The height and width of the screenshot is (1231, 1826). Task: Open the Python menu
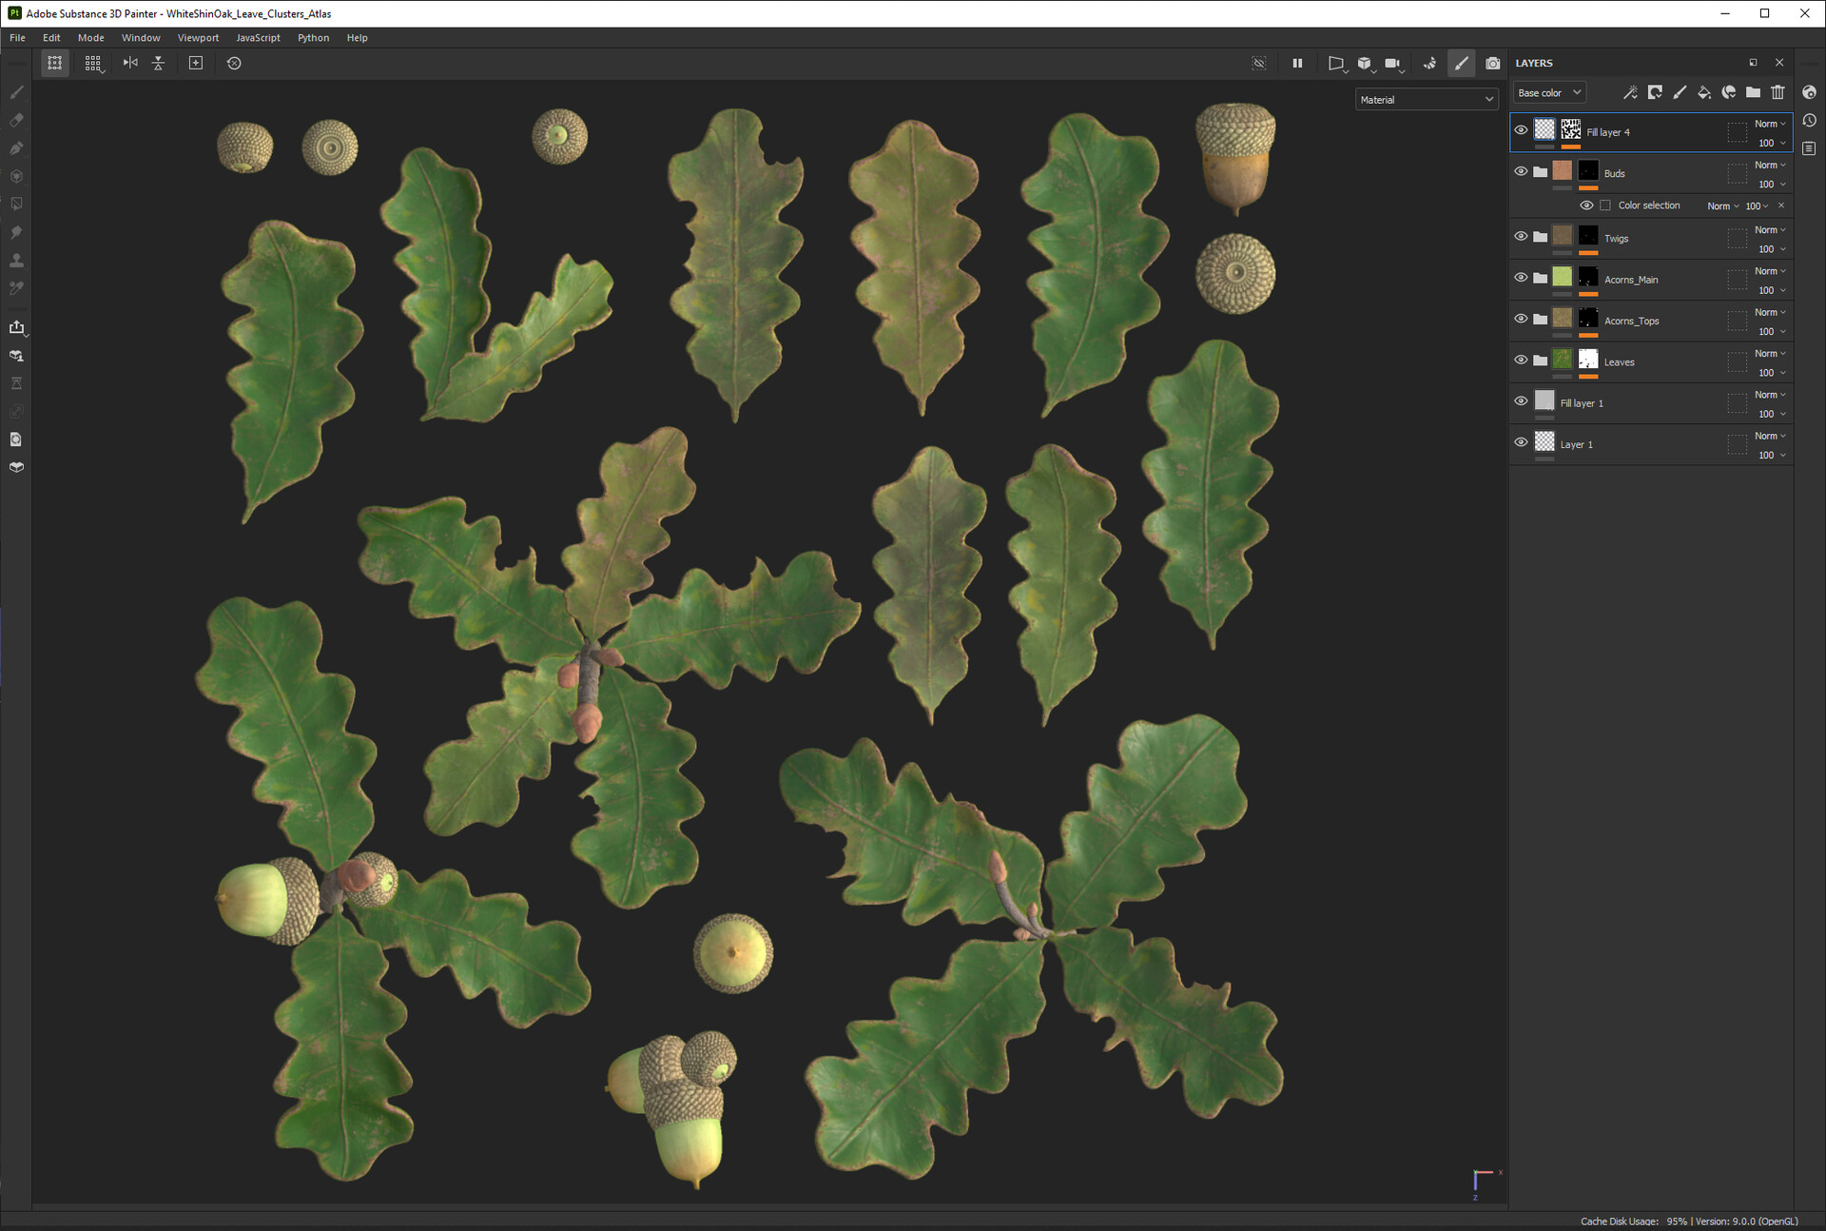click(x=313, y=38)
